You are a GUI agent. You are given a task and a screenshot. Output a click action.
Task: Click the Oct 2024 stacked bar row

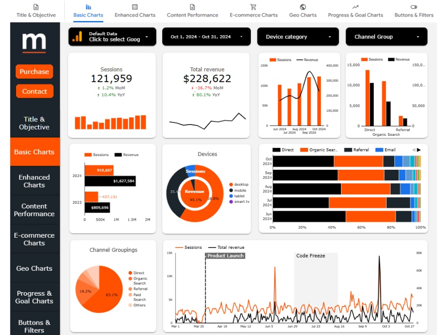(x=347, y=161)
